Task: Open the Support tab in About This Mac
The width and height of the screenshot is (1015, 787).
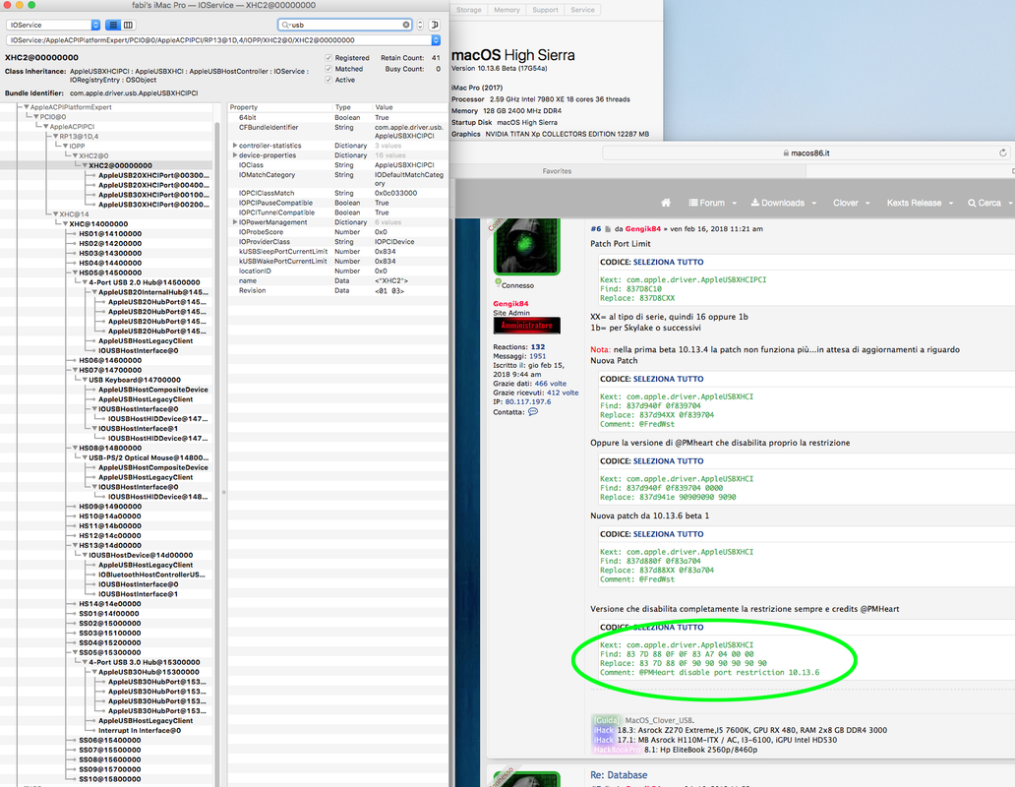Action: [545, 10]
